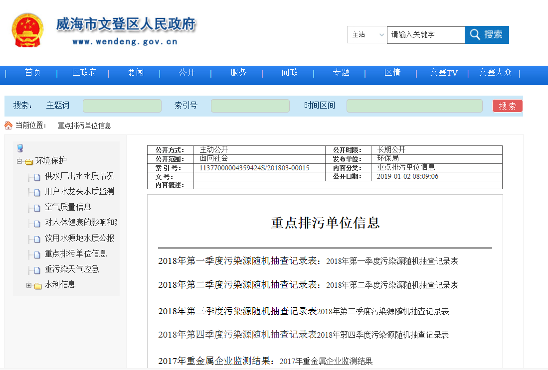Click the national emblem logo
This screenshot has width=548, height=370.
[x=27, y=30]
